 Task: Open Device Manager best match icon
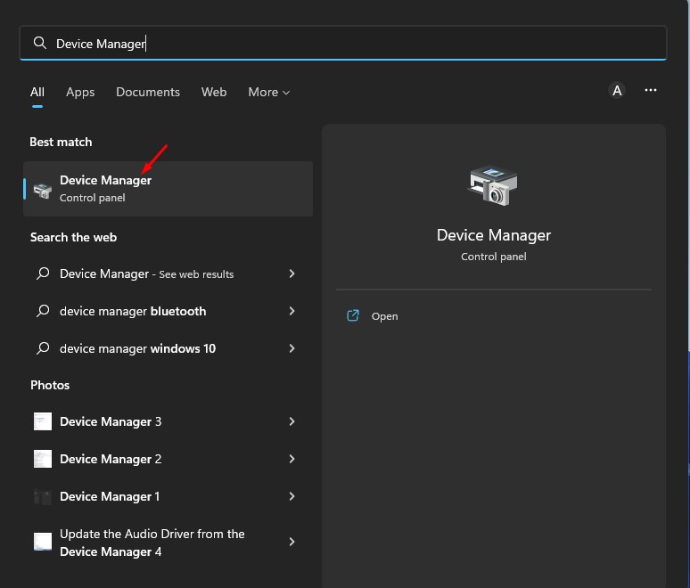pyautogui.click(x=43, y=190)
